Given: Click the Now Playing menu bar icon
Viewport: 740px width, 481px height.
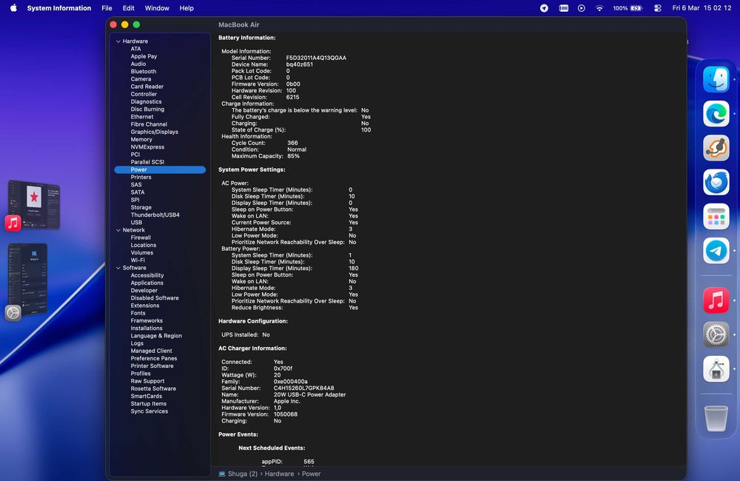Looking at the screenshot, I should (x=582, y=8).
